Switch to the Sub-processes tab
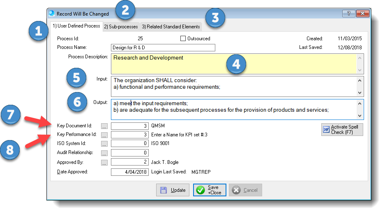Viewport: 385px width, 214px height. (x=121, y=27)
